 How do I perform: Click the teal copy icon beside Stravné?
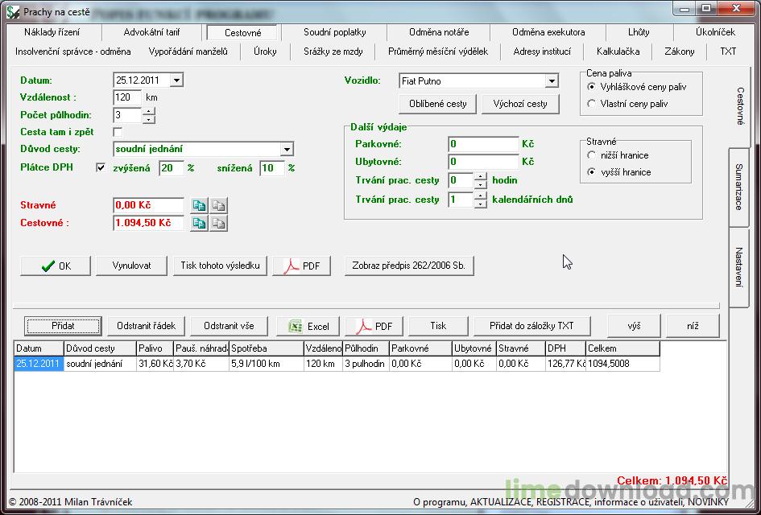199,206
